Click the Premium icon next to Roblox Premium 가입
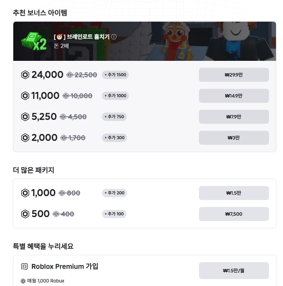 (24, 267)
